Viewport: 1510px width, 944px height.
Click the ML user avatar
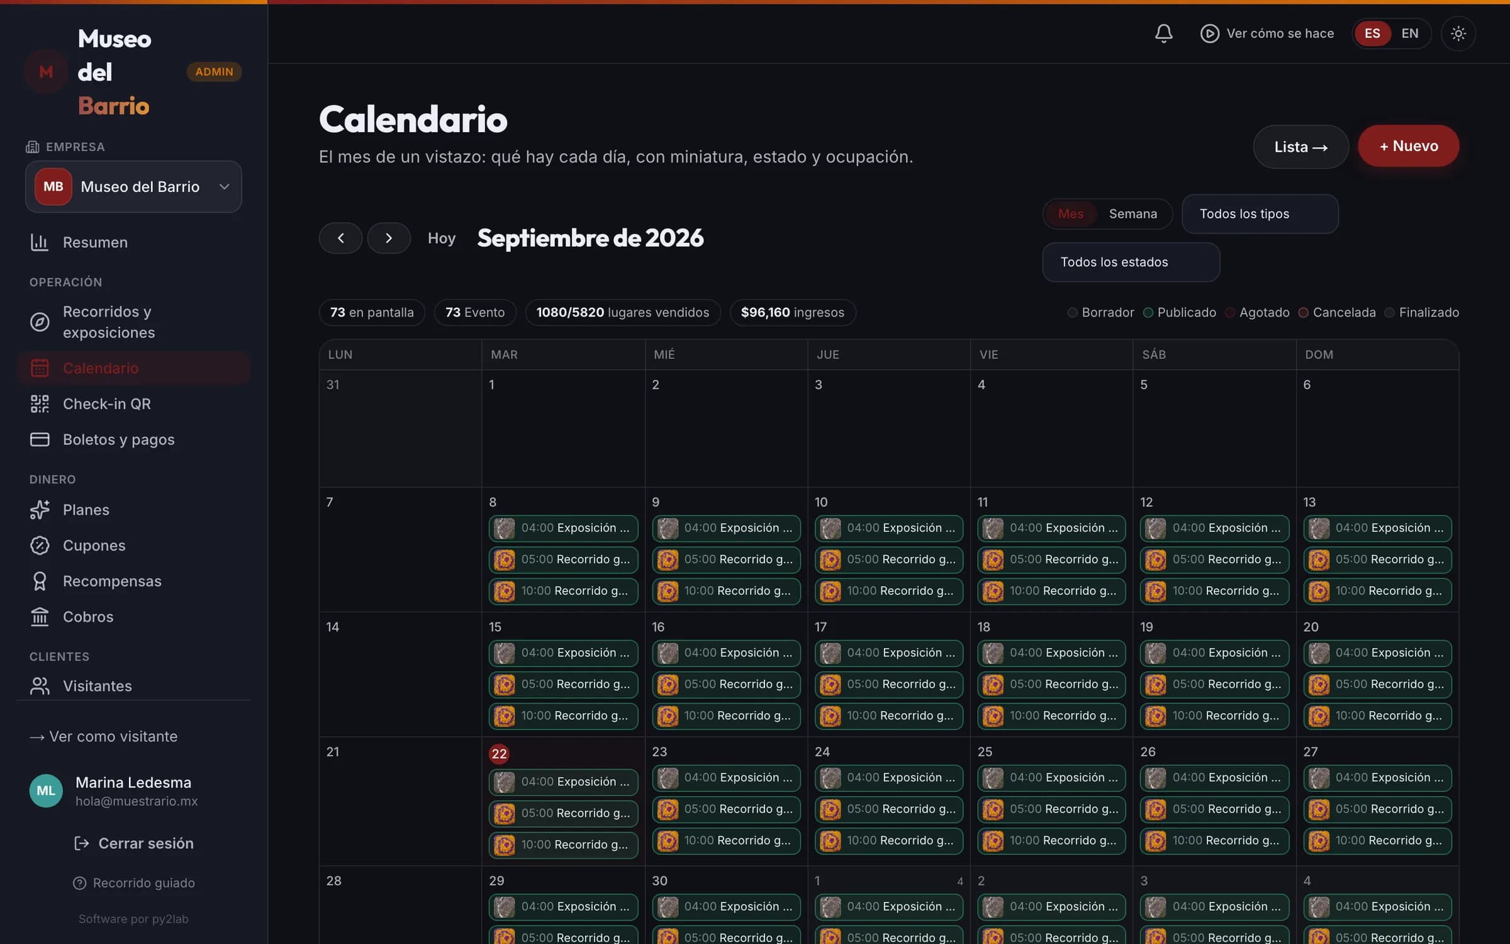pos(46,790)
